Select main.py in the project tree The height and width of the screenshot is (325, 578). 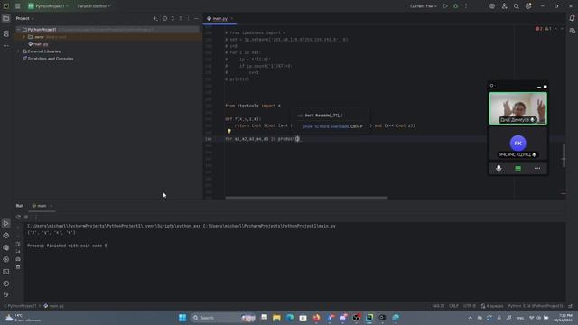pos(38,44)
